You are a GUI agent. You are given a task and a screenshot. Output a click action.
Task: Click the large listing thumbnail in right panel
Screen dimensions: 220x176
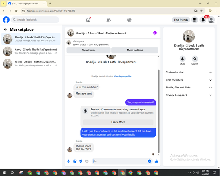pos(189,36)
